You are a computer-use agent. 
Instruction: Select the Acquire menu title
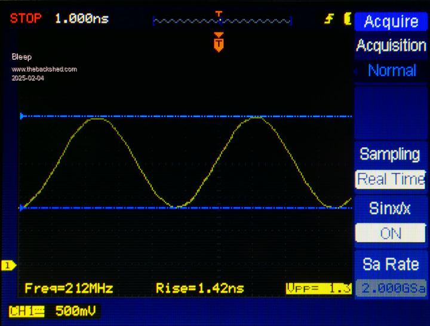(391, 21)
